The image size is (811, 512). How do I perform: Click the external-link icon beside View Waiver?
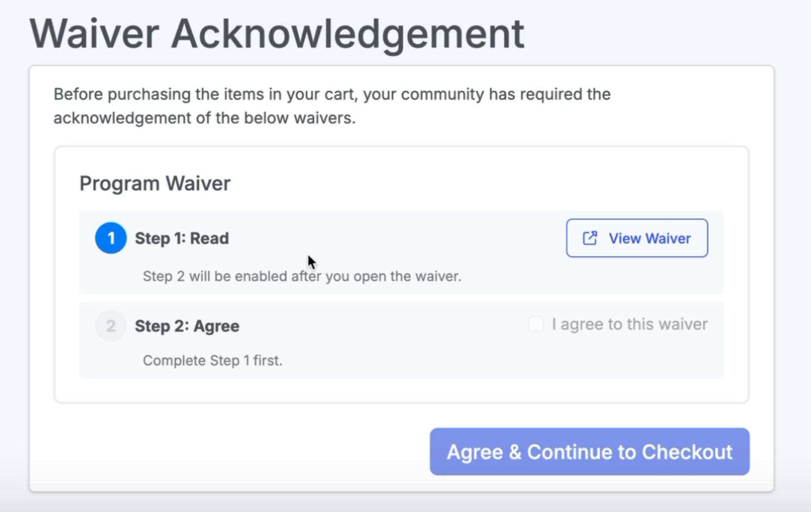click(590, 238)
